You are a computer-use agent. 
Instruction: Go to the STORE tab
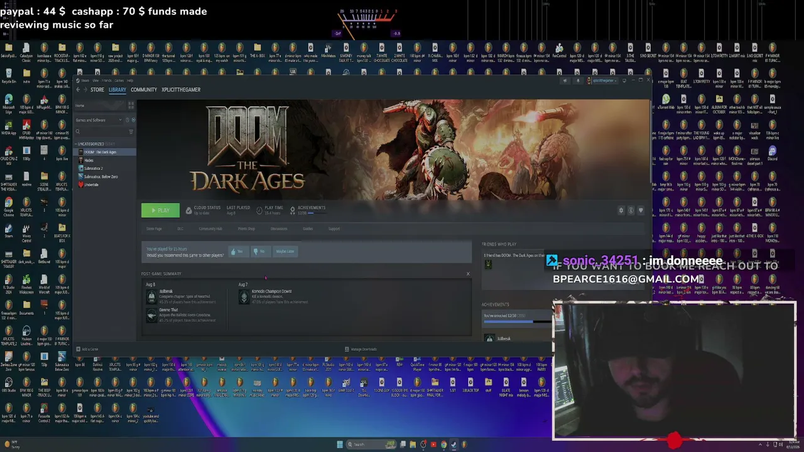coord(97,90)
